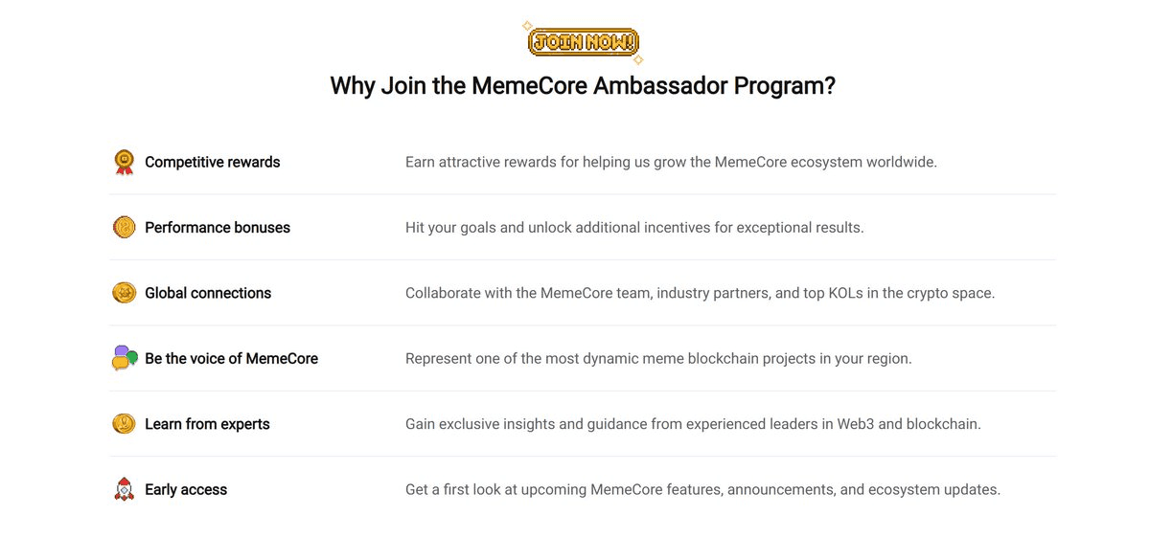Click the 'Represent one of the most dynamic' description
This screenshot has height=560, width=1150.
[x=658, y=359]
